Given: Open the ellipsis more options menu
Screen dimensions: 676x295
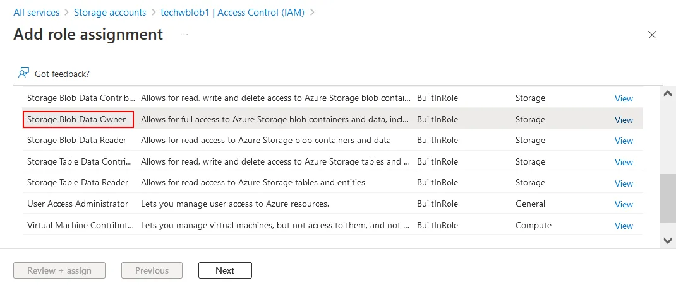Looking at the screenshot, I should [184, 35].
